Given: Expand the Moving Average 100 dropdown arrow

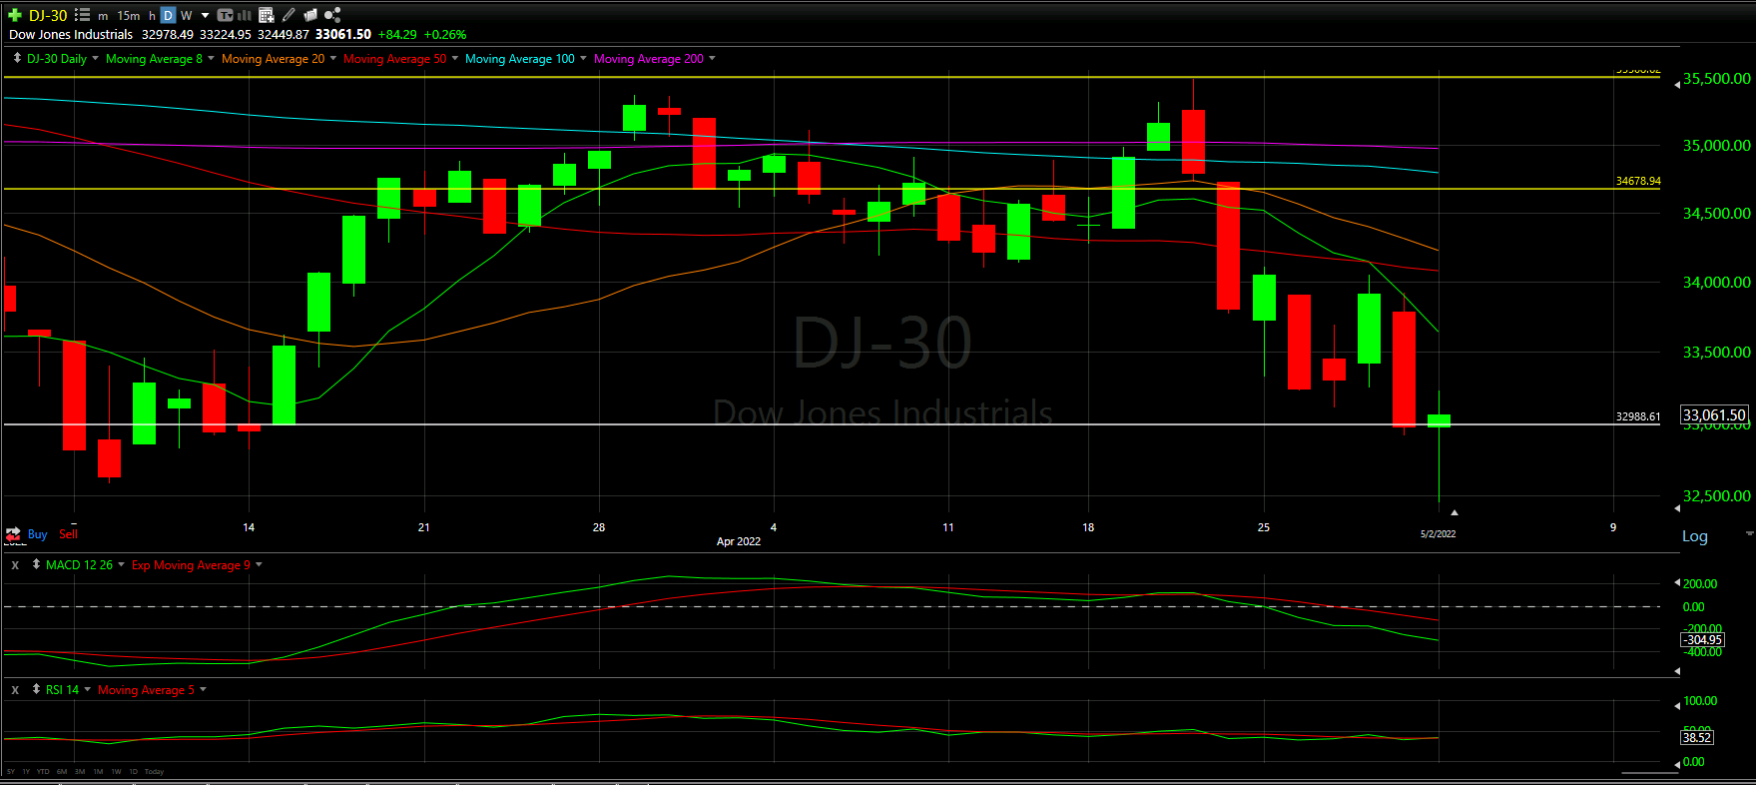Looking at the screenshot, I should pos(583,59).
